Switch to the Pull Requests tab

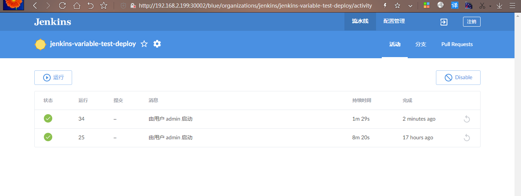coord(457,44)
